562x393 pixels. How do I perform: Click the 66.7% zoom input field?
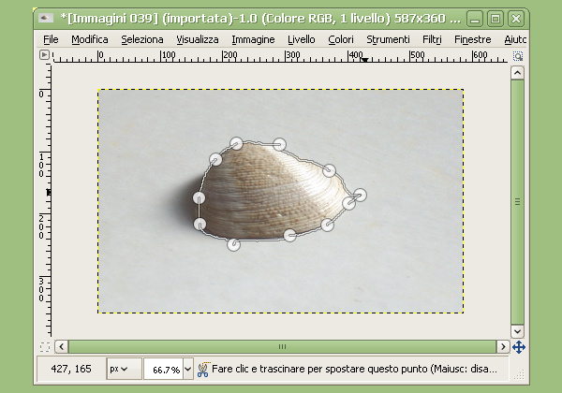tap(163, 369)
